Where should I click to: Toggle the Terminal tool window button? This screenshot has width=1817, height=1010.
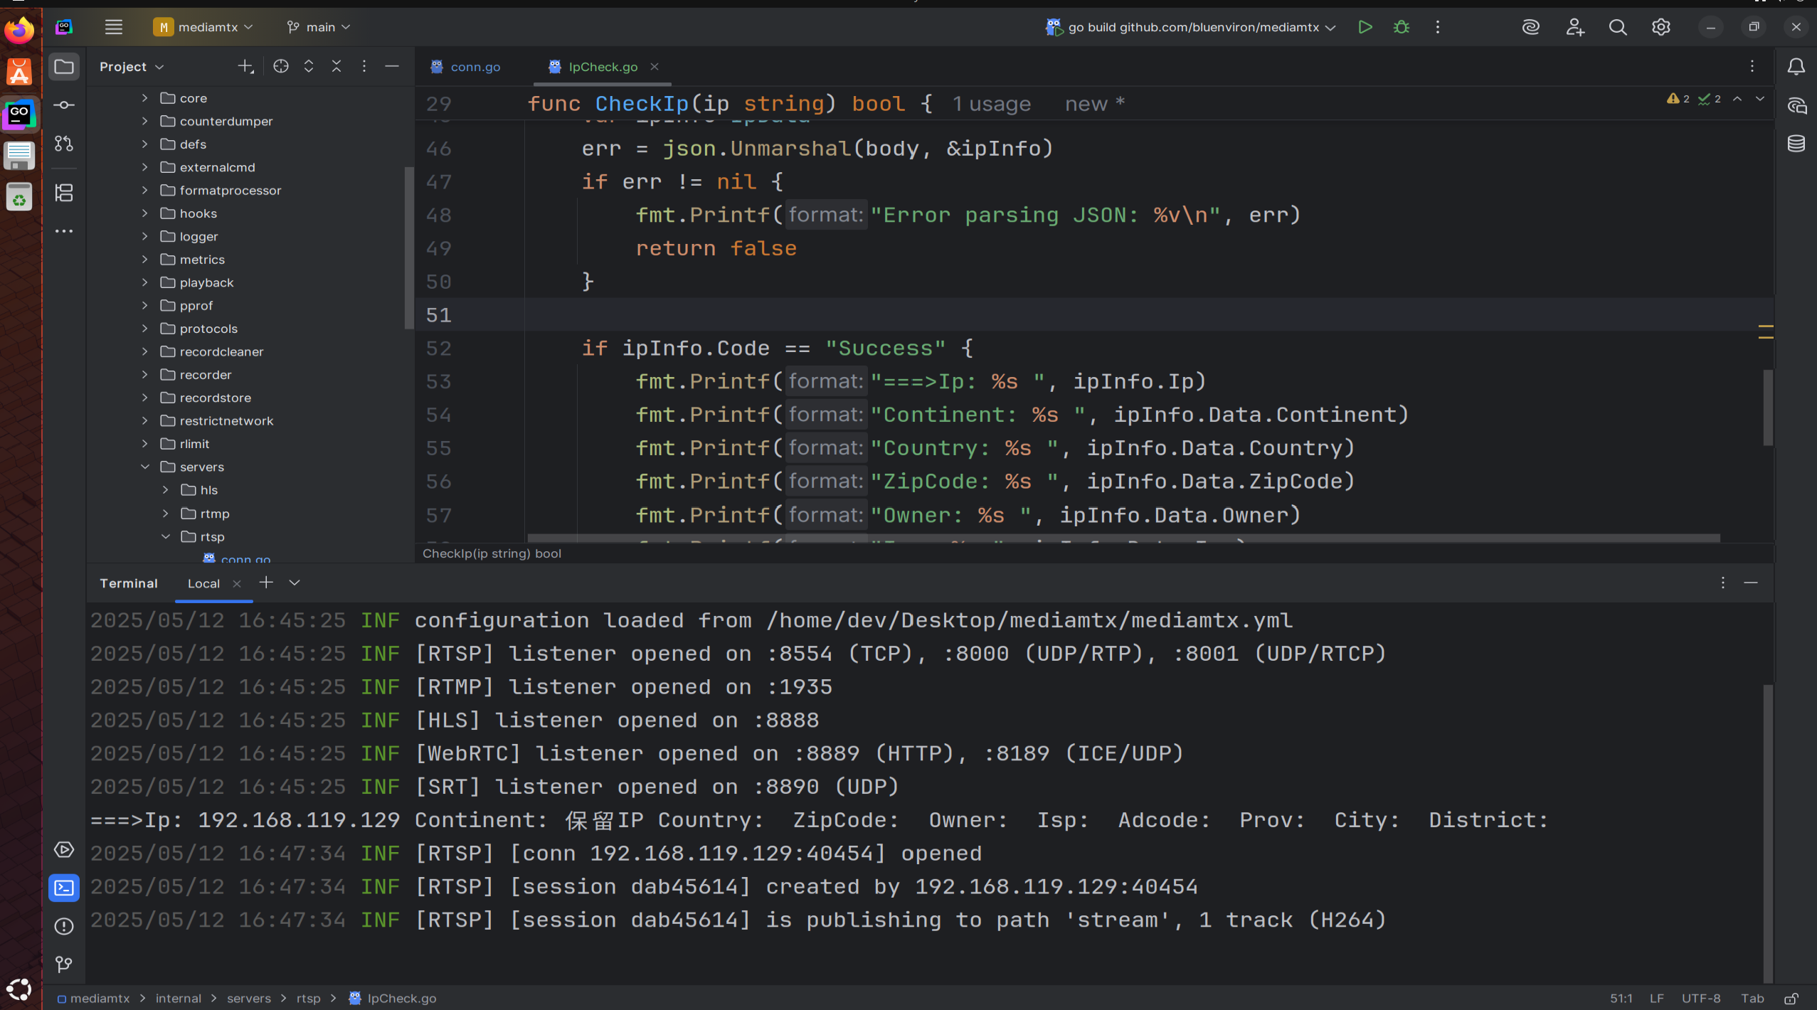click(64, 888)
